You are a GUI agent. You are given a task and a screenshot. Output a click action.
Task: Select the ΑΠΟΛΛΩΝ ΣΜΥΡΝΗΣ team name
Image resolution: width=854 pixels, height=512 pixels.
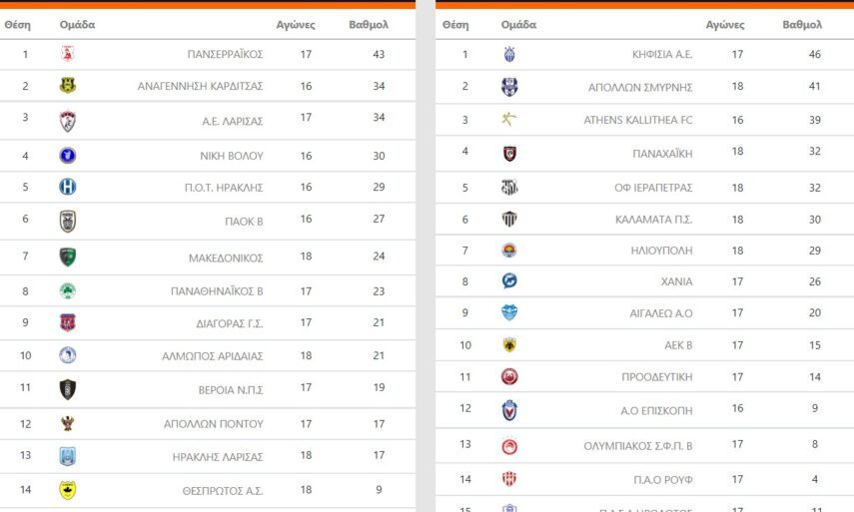click(x=640, y=87)
